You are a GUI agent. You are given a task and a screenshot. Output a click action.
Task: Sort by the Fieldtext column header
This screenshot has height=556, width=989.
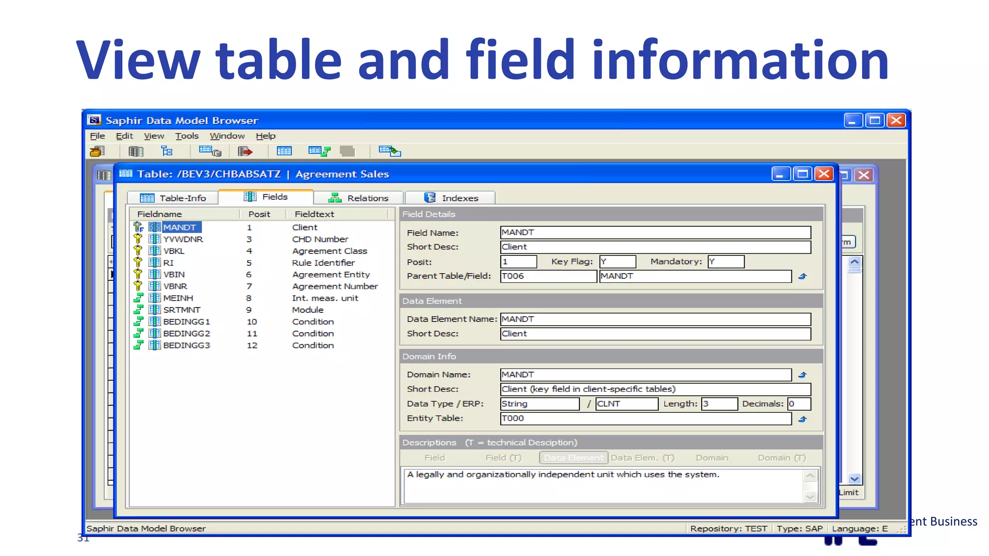pyautogui.click(x=337, y=214)
